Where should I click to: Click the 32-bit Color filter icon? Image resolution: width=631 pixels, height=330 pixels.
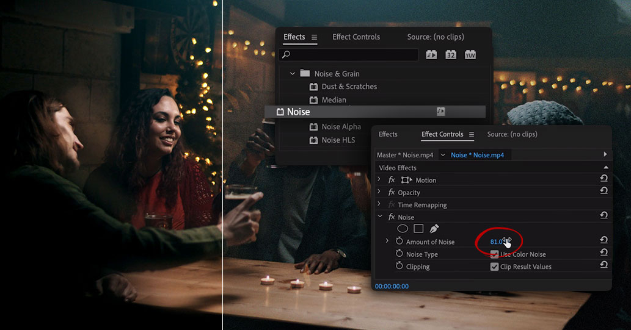pos(451,55)
